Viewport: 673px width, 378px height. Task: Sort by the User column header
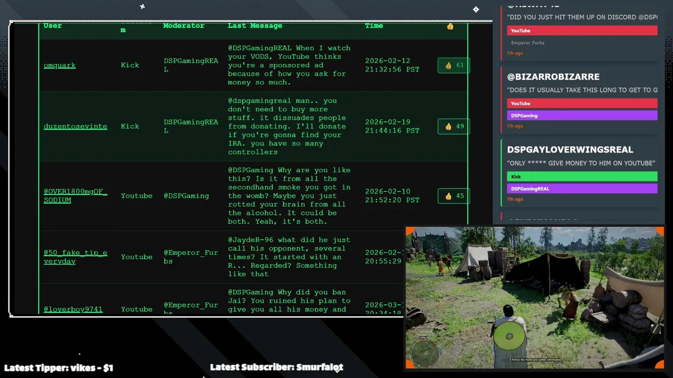coord(53,26)
